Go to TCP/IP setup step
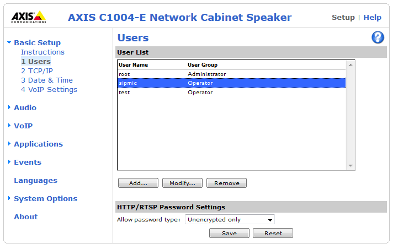398x249 pixels. 37,71
